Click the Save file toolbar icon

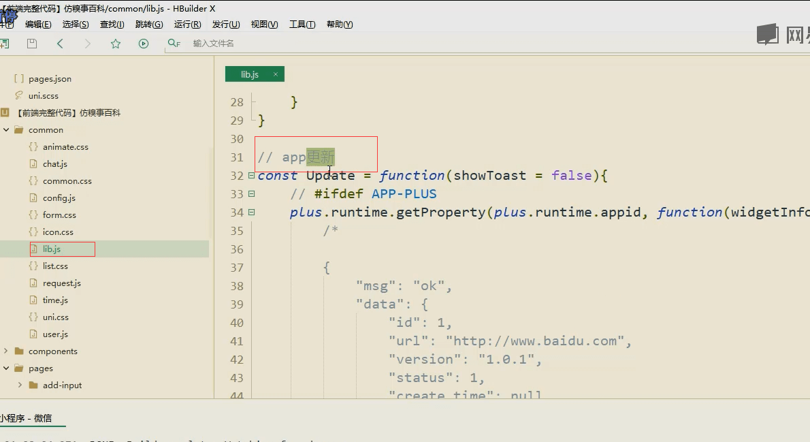pos(32,44)
